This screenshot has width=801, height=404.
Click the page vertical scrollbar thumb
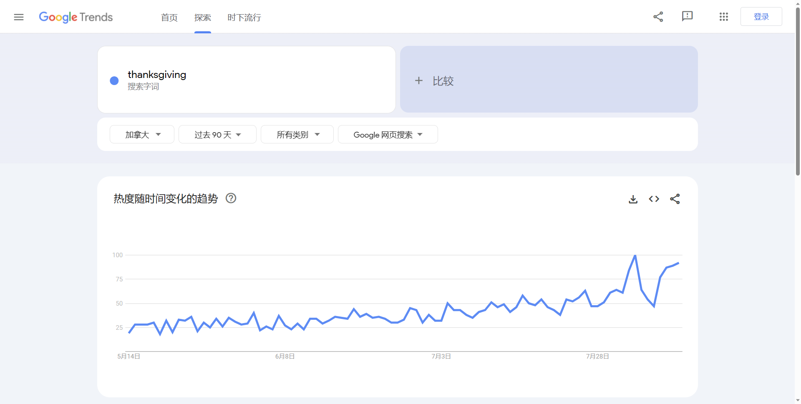[x=798, y=91]
